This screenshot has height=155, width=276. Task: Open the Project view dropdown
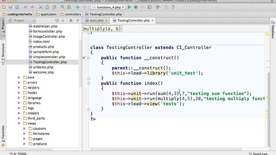[22, 21]
